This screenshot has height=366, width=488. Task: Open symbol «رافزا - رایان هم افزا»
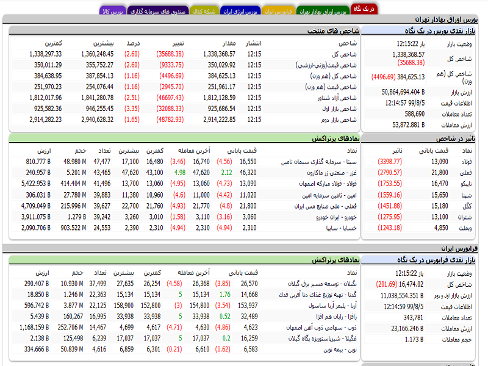tap(337, 317)
